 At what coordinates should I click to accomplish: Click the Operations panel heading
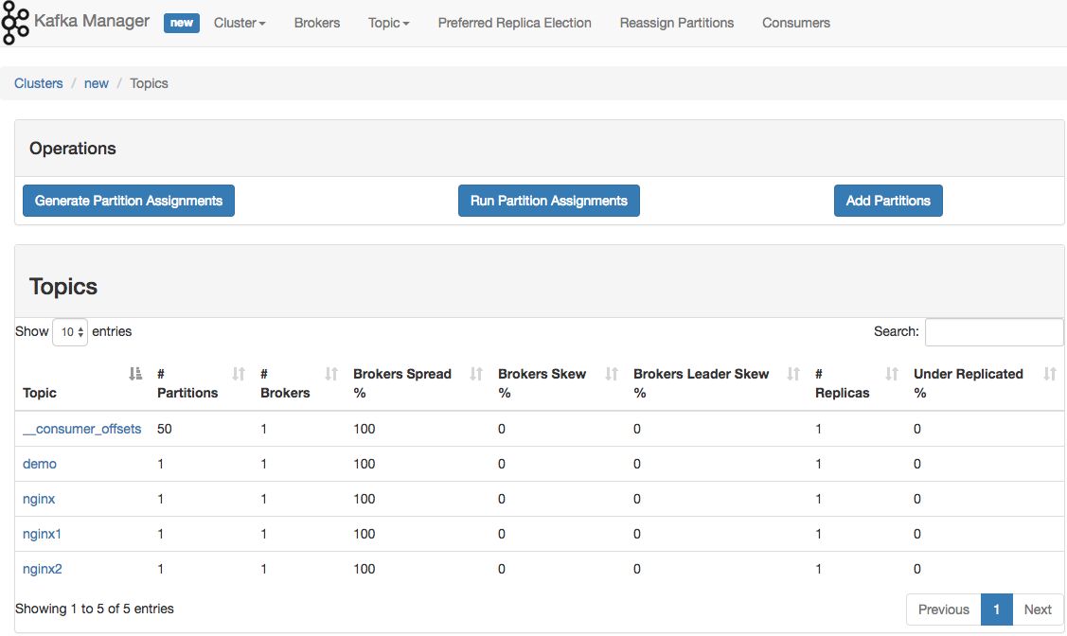tap(73, 149)
